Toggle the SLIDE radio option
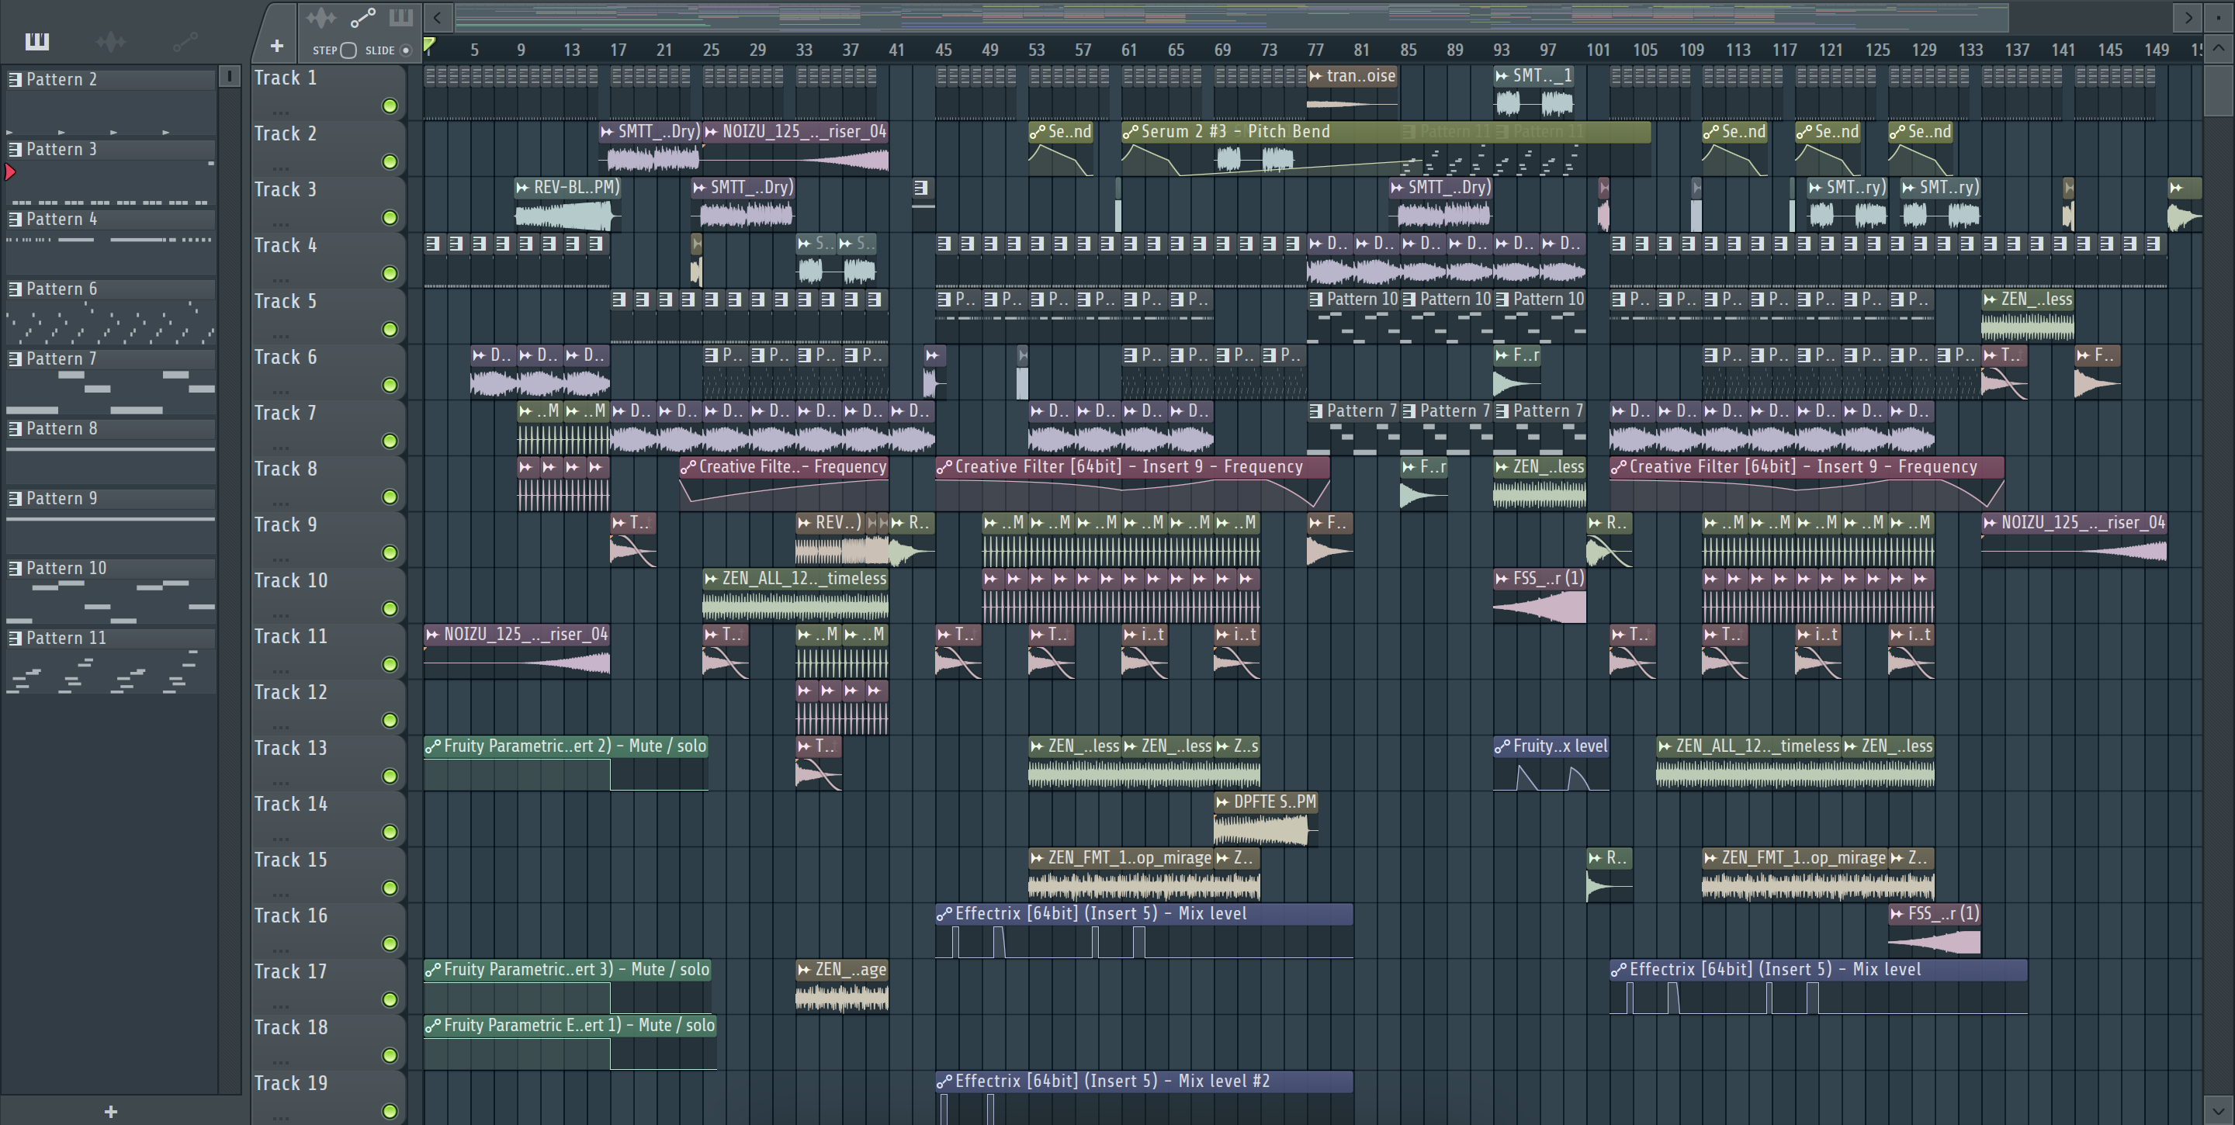 pyautogui.click(x=404, y=50)
